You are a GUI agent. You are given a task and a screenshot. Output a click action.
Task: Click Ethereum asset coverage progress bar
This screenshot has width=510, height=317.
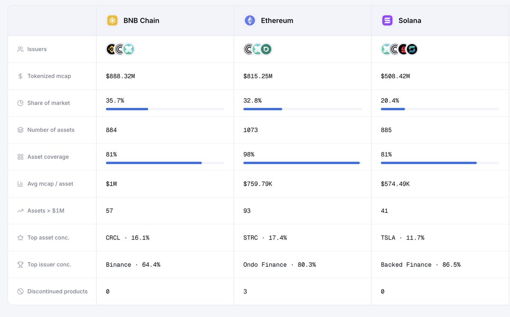(x=302, y=163)
